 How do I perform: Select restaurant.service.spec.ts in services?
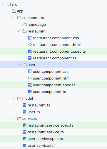pyautogui.click(x=53, y=125)
